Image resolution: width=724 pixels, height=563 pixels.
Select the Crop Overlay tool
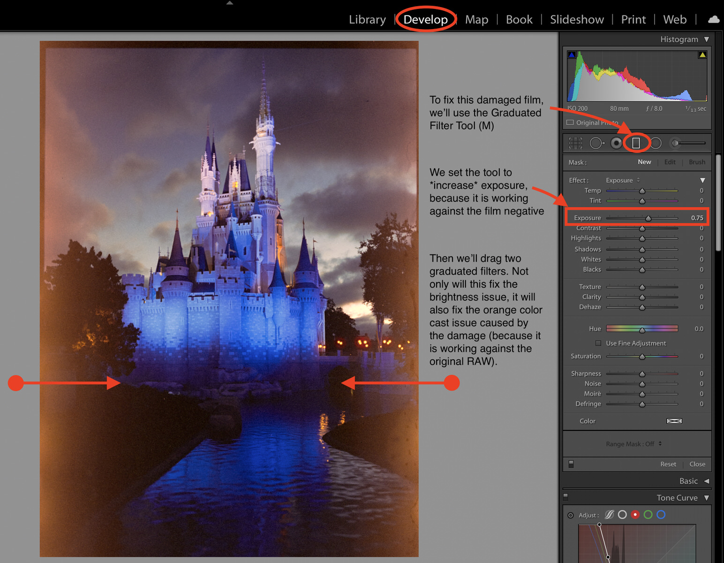(575, 143)
